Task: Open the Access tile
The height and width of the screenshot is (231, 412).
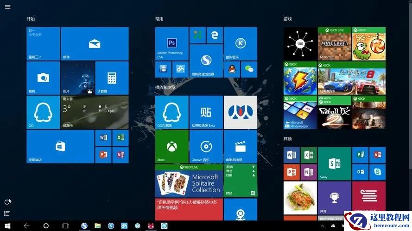Action: [378, 155]
